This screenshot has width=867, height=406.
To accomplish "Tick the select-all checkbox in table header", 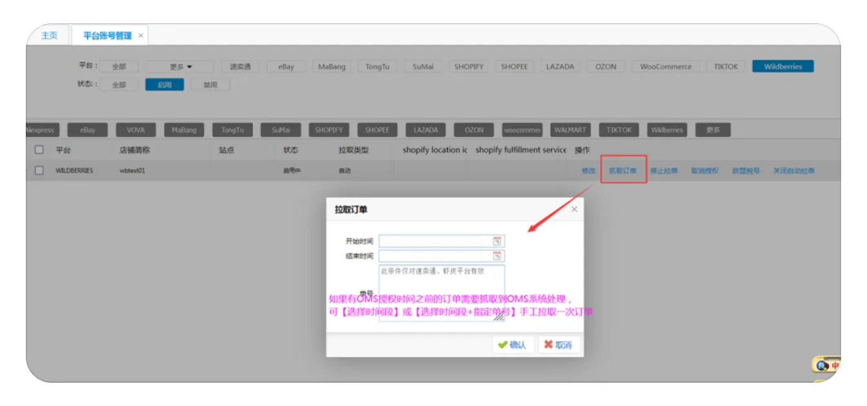I will [39, 150].
